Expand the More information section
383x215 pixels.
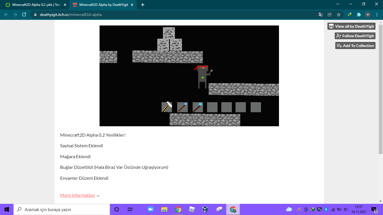[80, 195]
